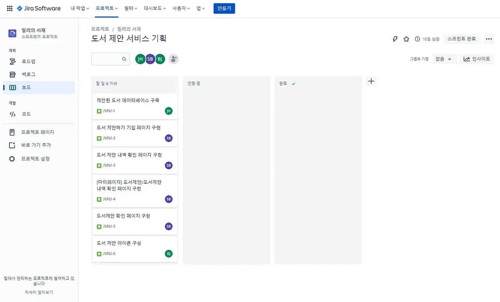Image resolution: width=500 pixels, height=302 pixels.
Task: Click the magnifier icon in the board search box
Action: (124, 59)
